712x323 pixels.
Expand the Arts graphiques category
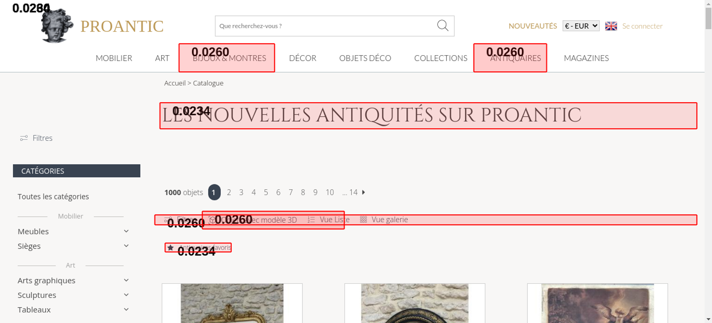click(x=126, y=280)
